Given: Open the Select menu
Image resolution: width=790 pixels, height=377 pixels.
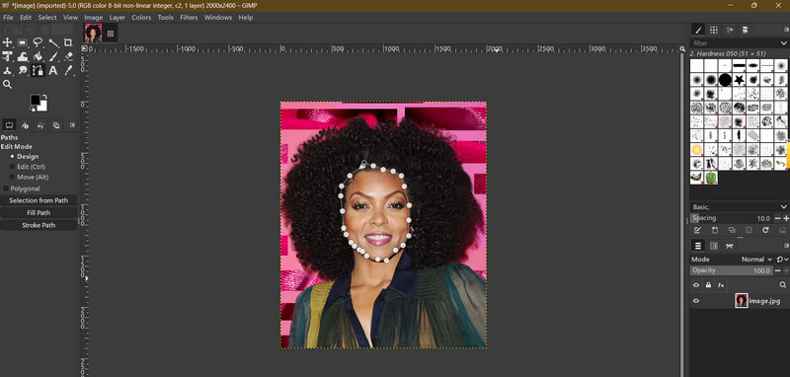Looking at the screenshot, I should (x=47, y=17).
